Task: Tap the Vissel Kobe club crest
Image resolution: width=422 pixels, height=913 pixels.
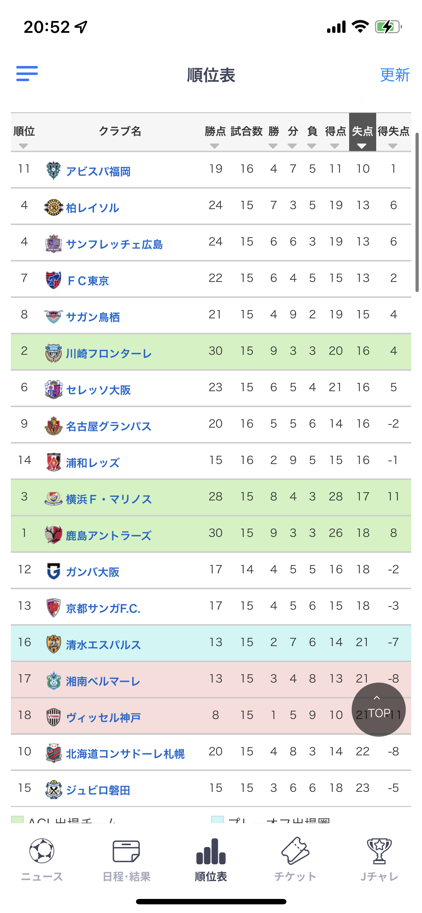Action: point(54,717)
